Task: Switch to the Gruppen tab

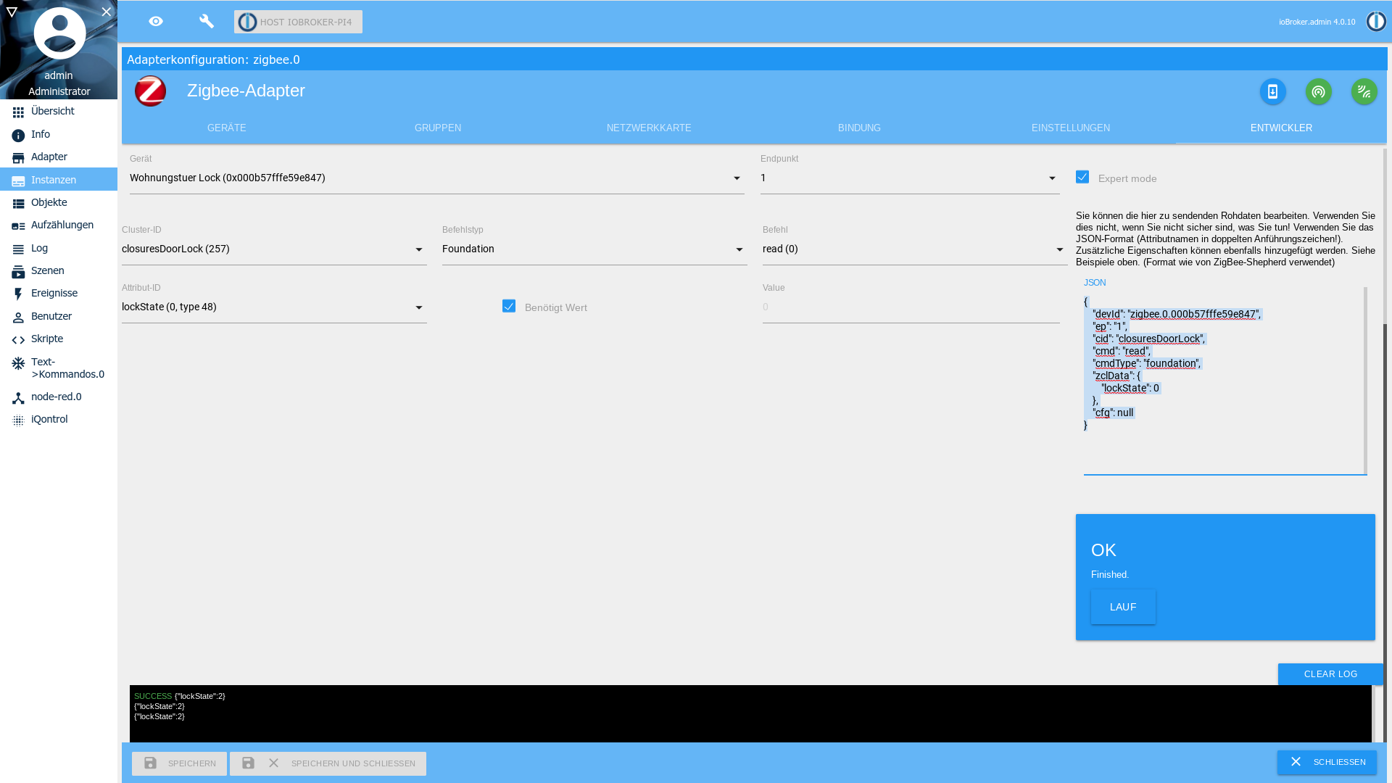Action: 438,128
